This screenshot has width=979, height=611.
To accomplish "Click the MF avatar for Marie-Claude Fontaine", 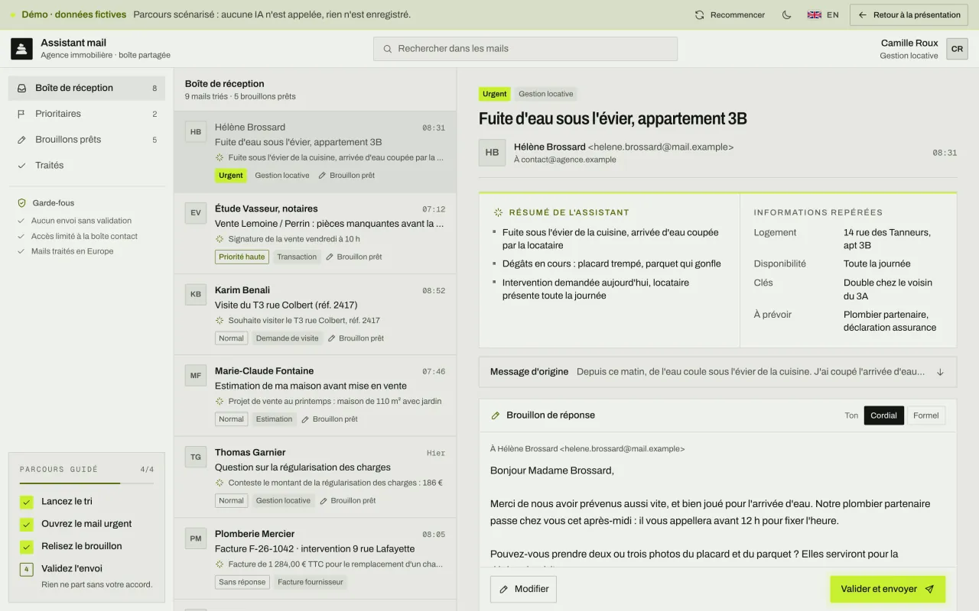I will 196,376.
